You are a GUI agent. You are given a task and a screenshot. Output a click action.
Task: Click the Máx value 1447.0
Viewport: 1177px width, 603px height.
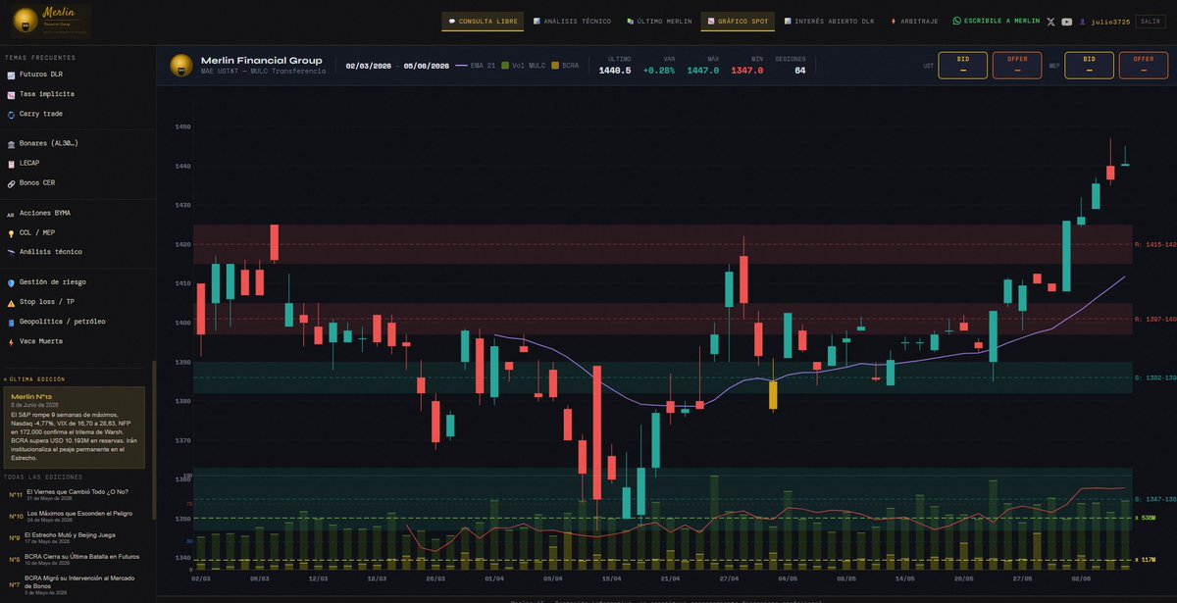(702, 71)
